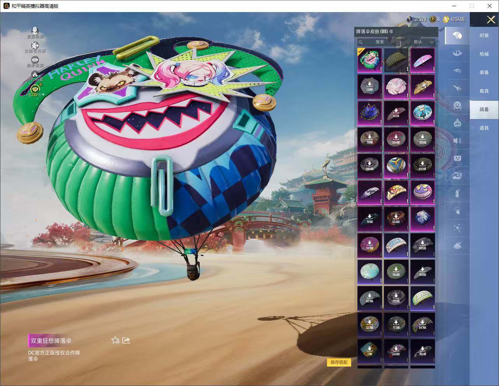This screenshot has width=499, height=386.
Task: Download the 138M parachute skin
Action: [x=369, y=86]
